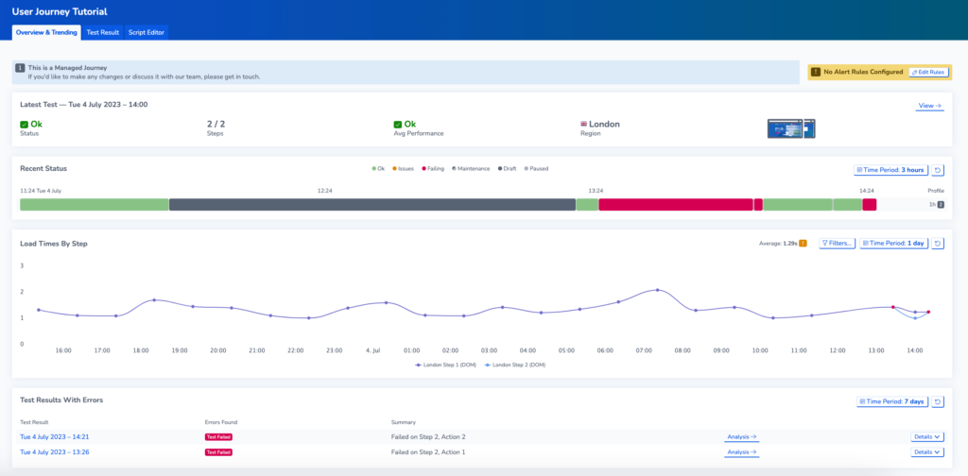Toggle the Draft legend item

pyautogui.click(x=507, y=168)
